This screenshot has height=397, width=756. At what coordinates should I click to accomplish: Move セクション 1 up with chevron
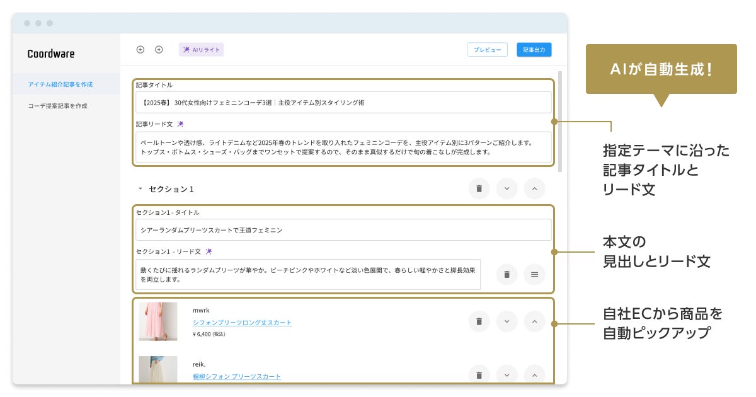click(534, 188)
